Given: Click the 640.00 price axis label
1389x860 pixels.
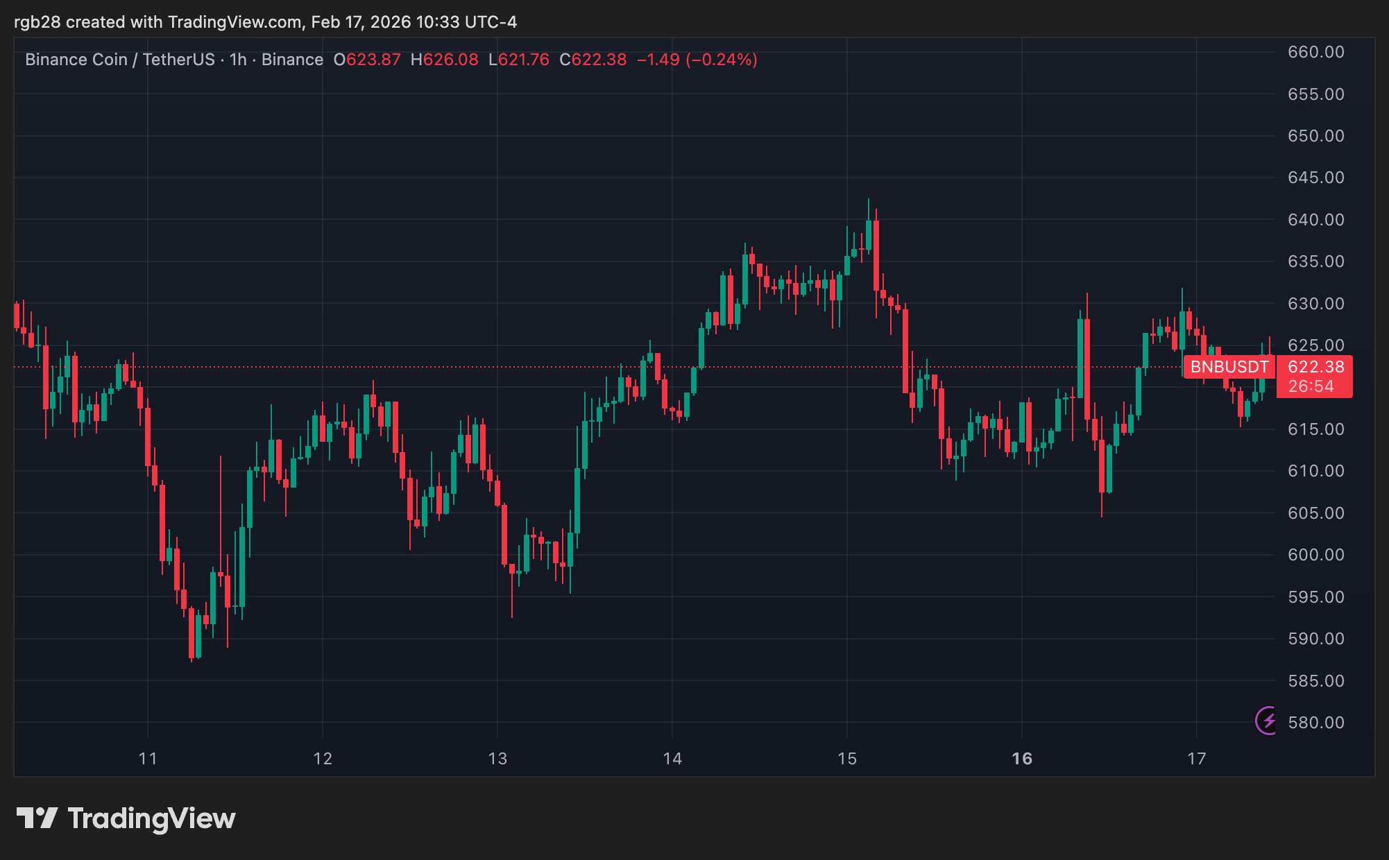Looking at the screenshot, I should [1315, 220].
